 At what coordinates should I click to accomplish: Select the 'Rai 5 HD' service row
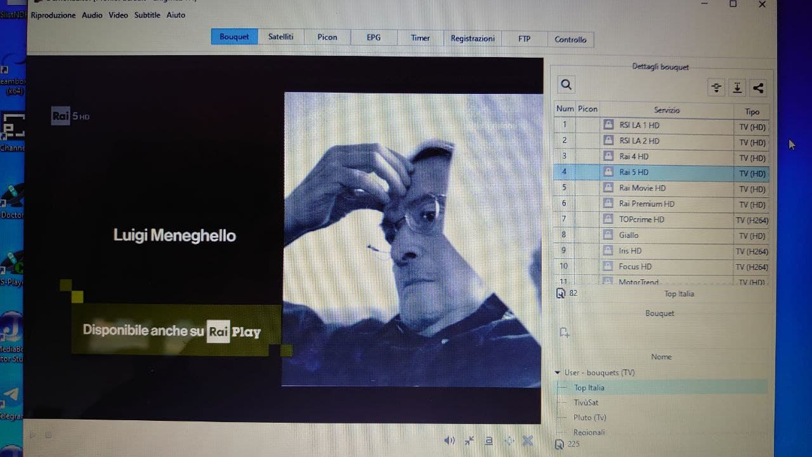pos(662,173)
